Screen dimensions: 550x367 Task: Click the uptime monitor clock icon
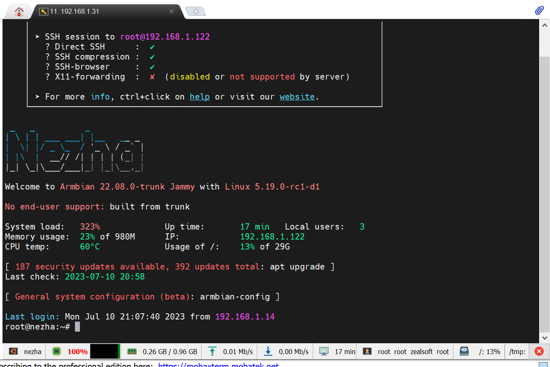[324, 352]
